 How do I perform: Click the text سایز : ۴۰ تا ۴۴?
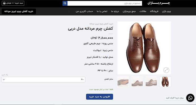pyautogui.click(x=105, y=71)
